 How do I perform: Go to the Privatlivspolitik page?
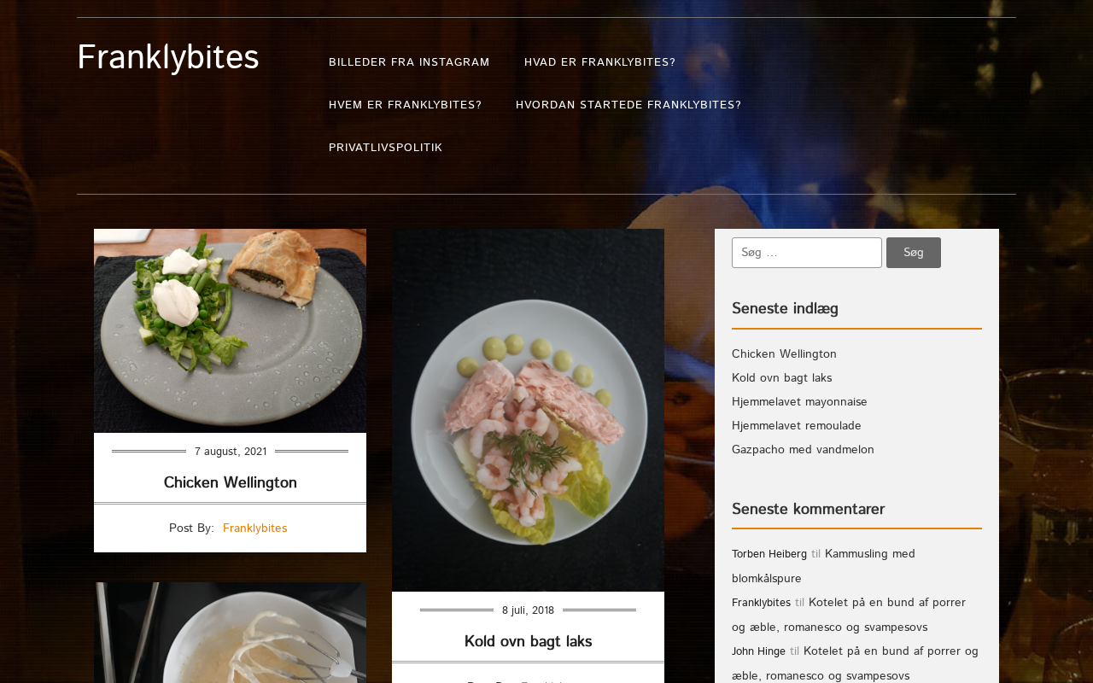(385, 148)
